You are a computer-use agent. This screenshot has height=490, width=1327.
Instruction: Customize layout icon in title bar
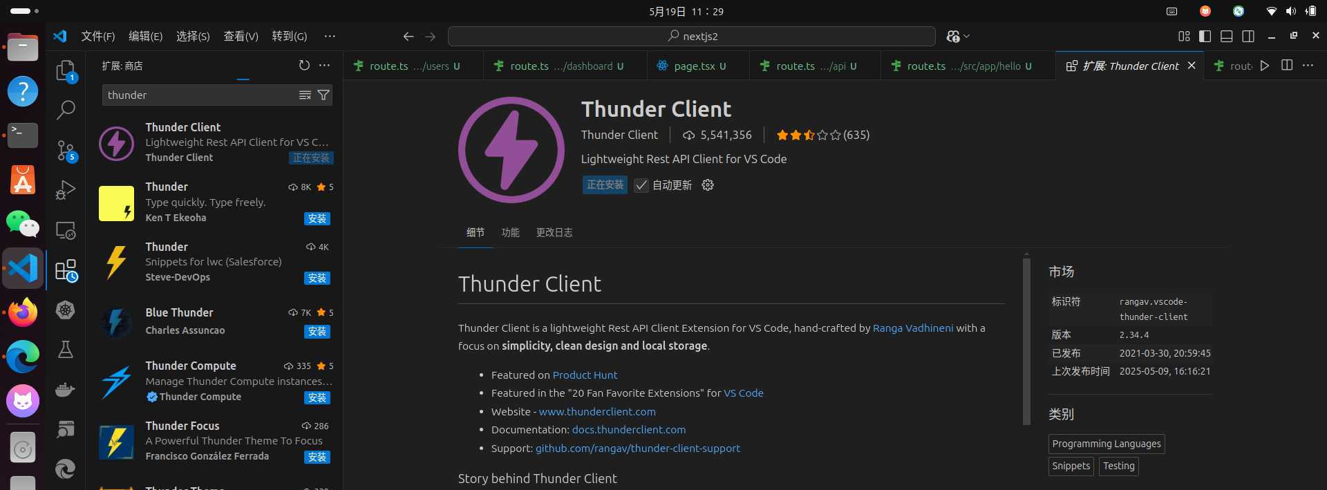[x=1184, y=36]
